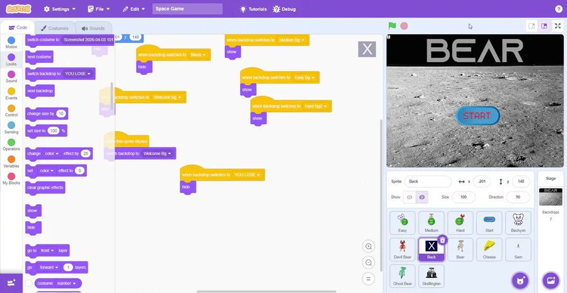
Task: Open the Edit menu
Action: (x=134, y=9)
